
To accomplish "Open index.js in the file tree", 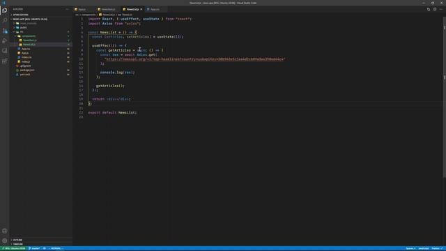I will (x=26, y=62).
